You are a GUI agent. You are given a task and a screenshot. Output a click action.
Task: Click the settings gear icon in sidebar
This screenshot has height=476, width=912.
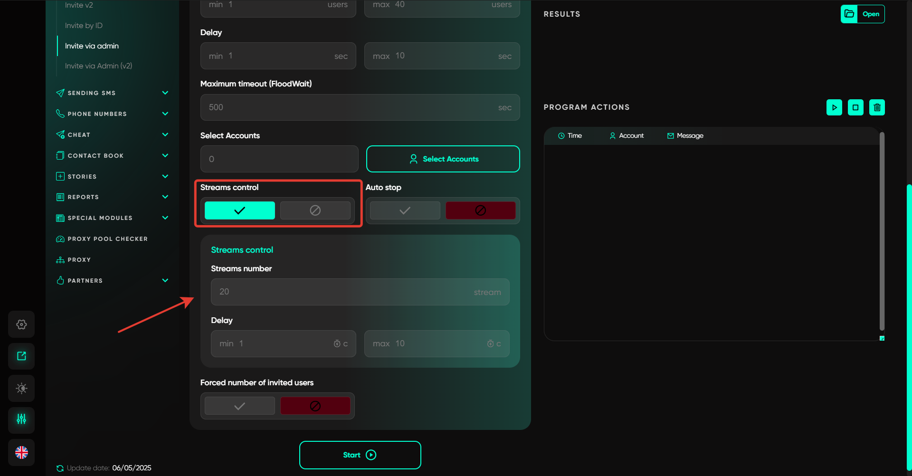[21, 324]
